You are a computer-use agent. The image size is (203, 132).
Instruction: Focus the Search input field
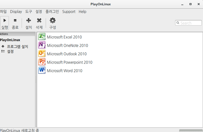point(188,23)
